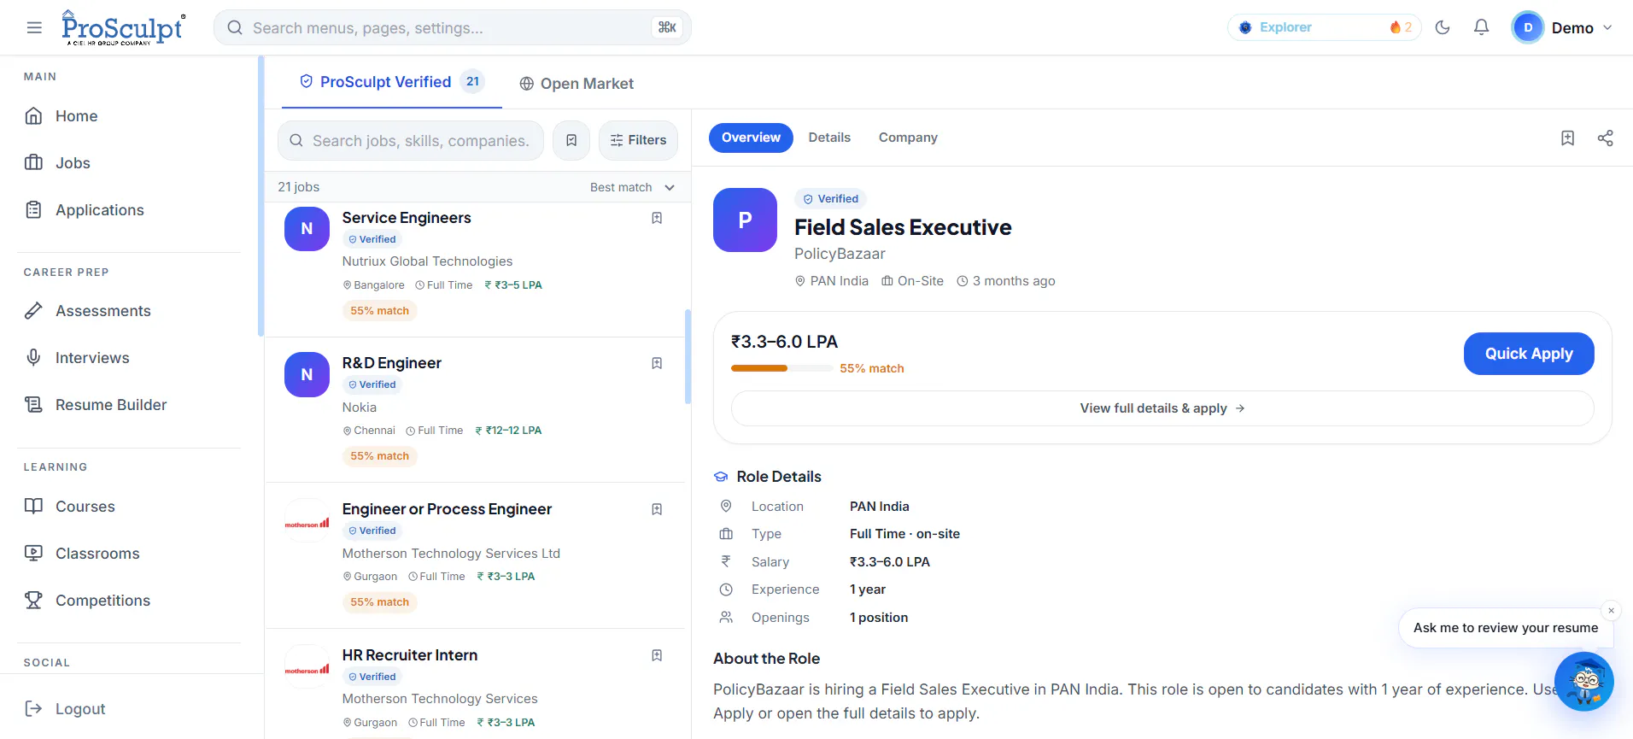This screenshot has width=1633, height=739.
Task: Click Ask me to review your resume
Action: click(x=1506, y=628)
